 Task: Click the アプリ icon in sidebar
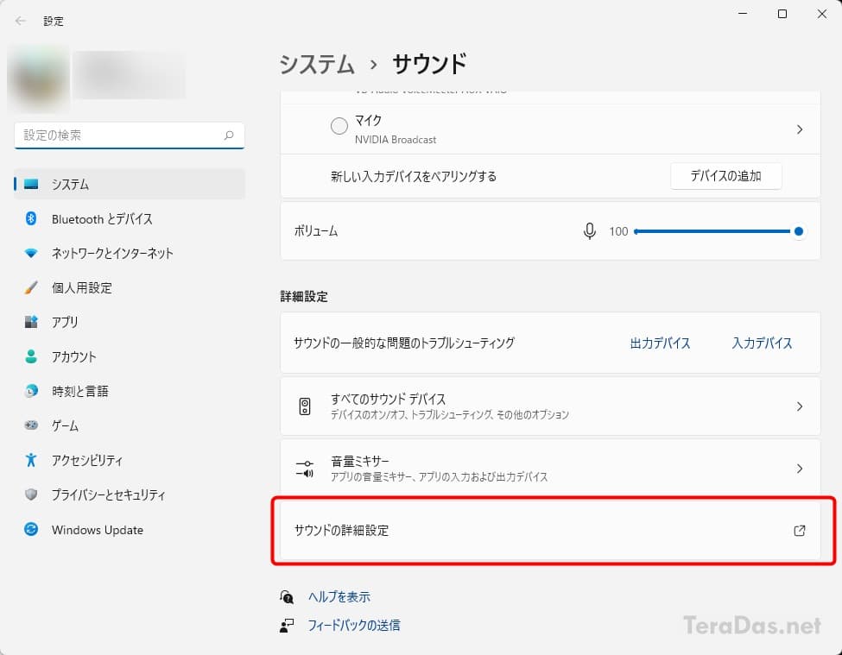click(x=31, y=322)
